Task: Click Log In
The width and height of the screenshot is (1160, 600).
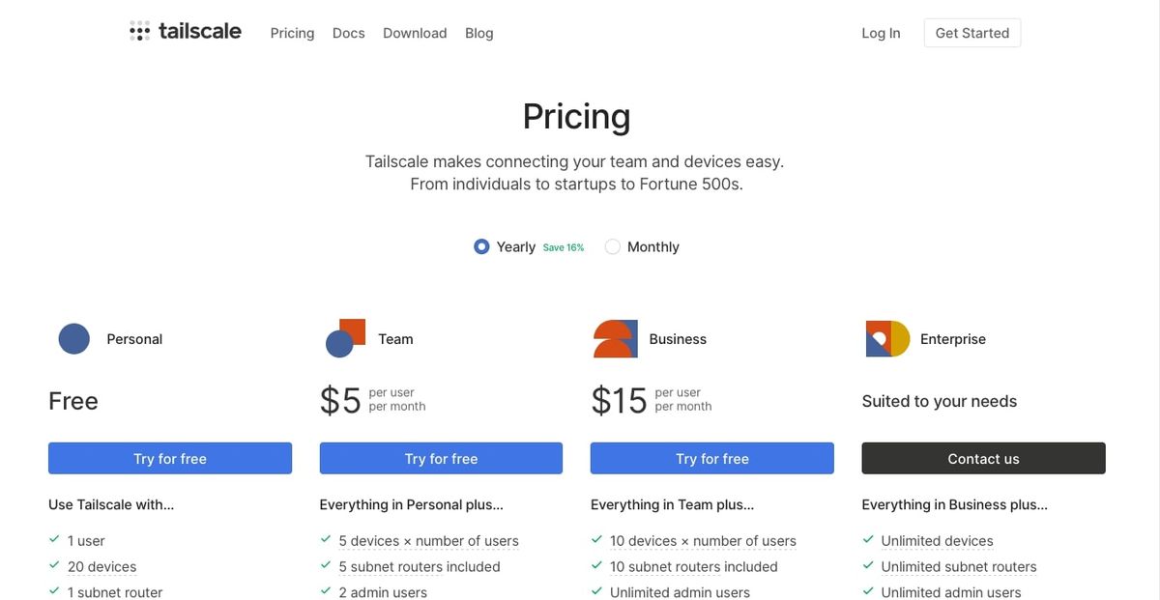Action: (881, 32)
